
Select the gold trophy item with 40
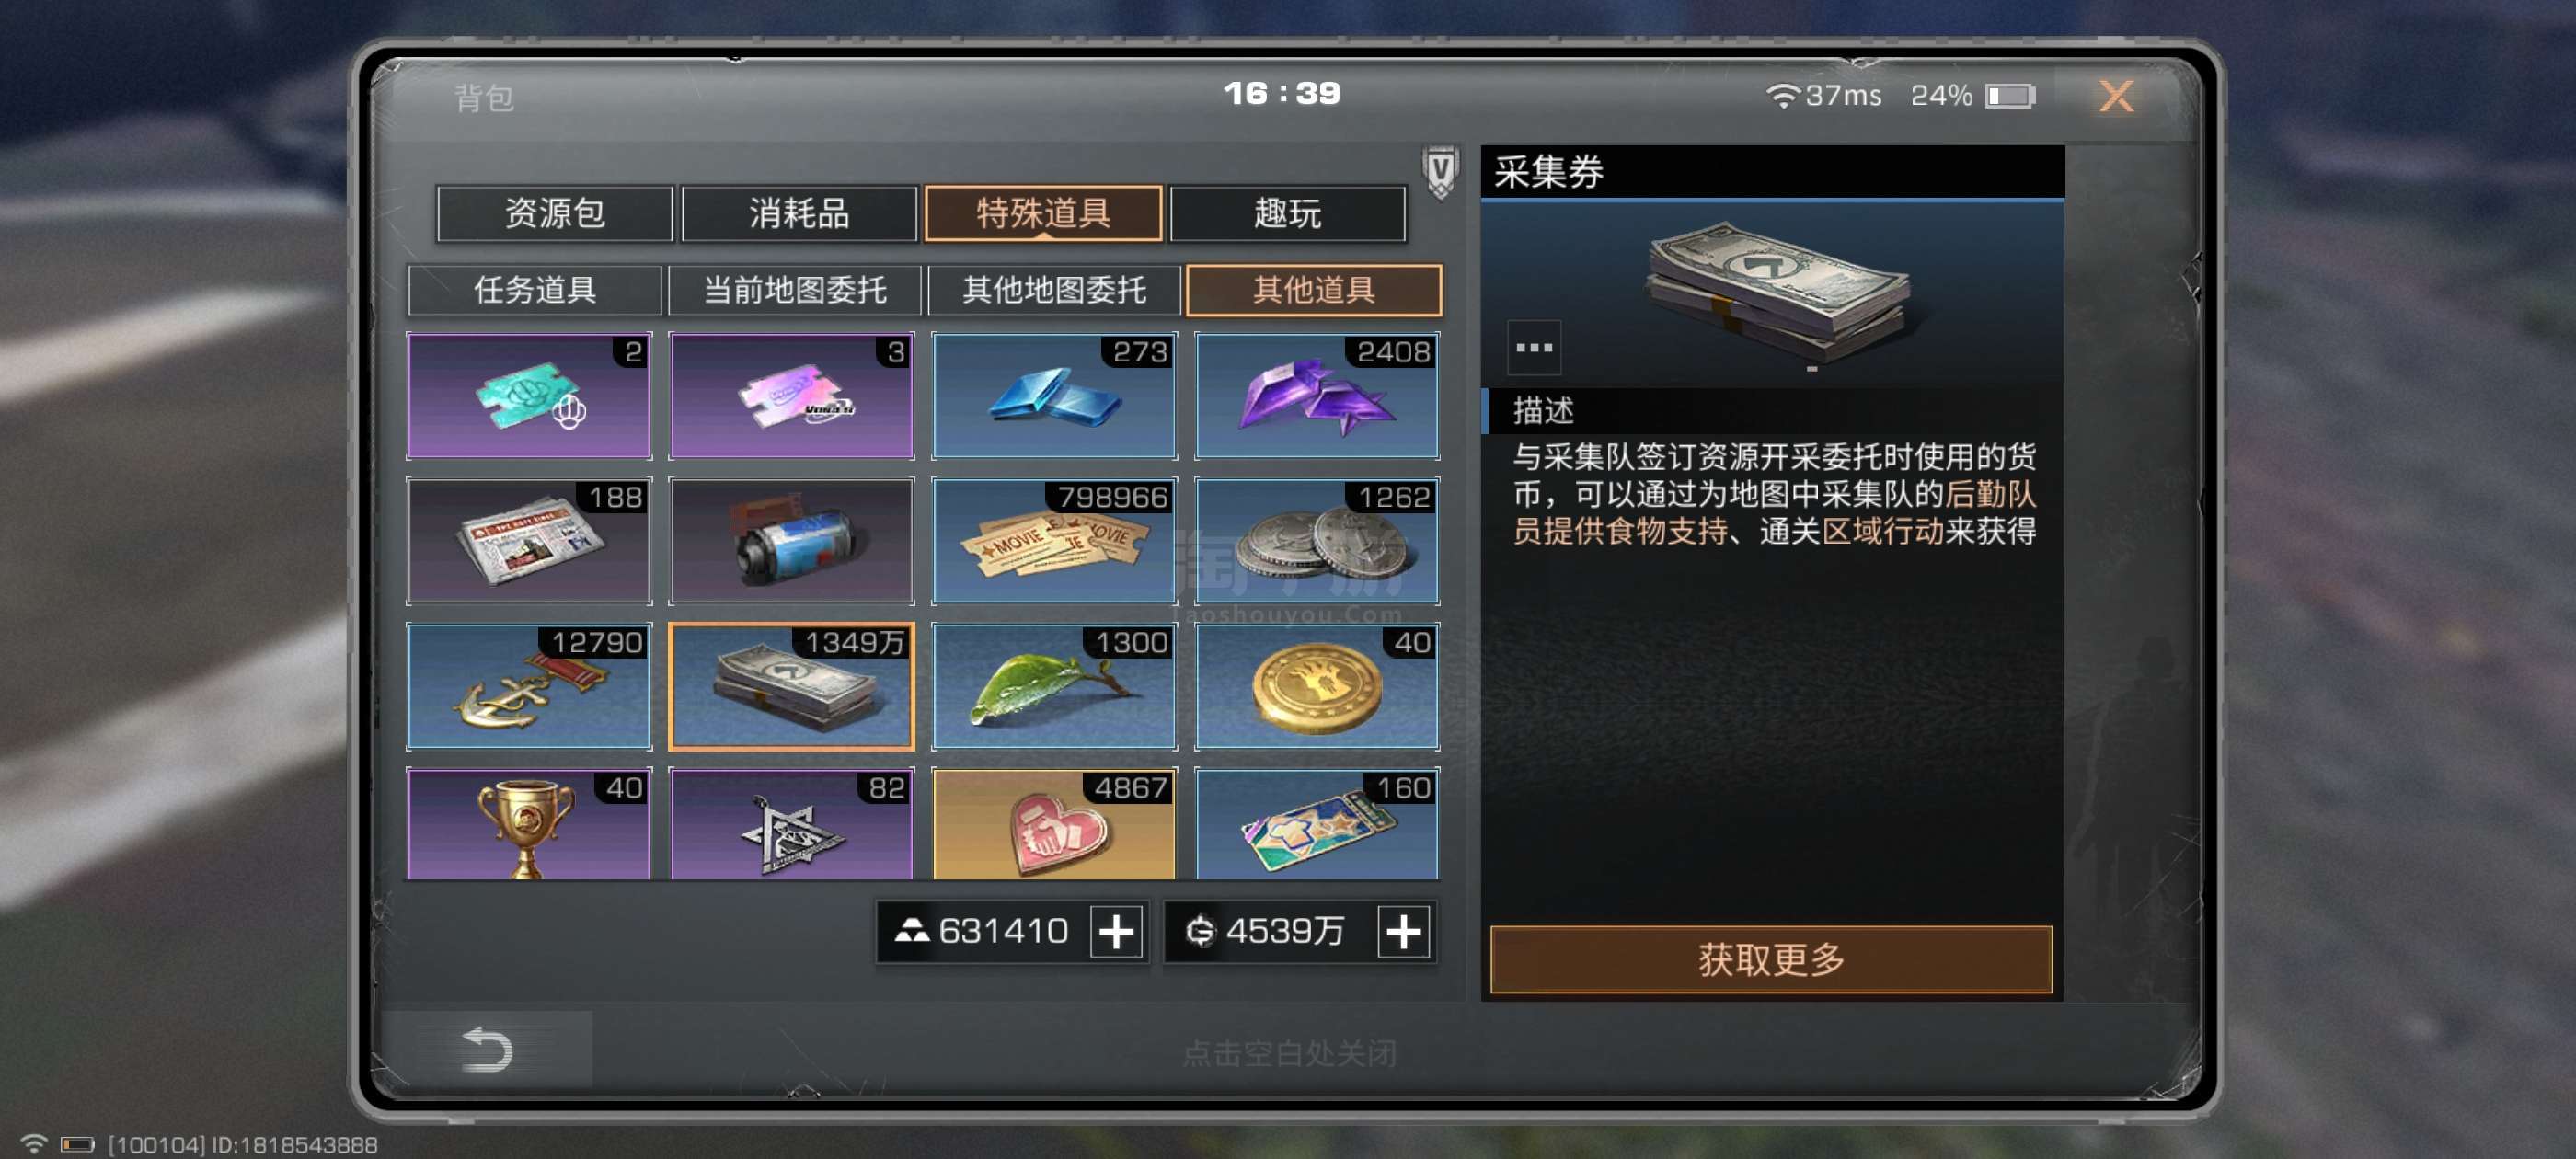point(529,824)
